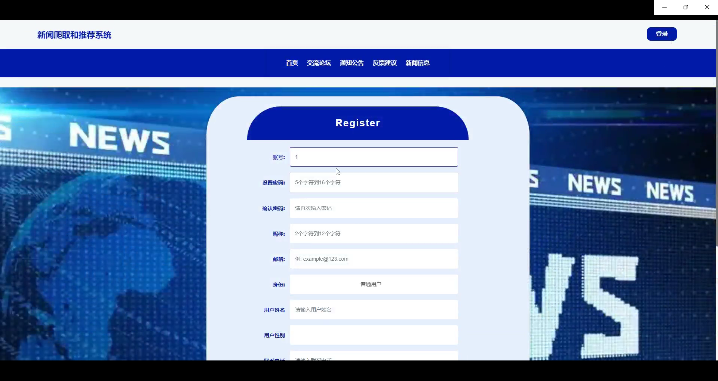Open the 首页 home menu item

tap(292, 63)
